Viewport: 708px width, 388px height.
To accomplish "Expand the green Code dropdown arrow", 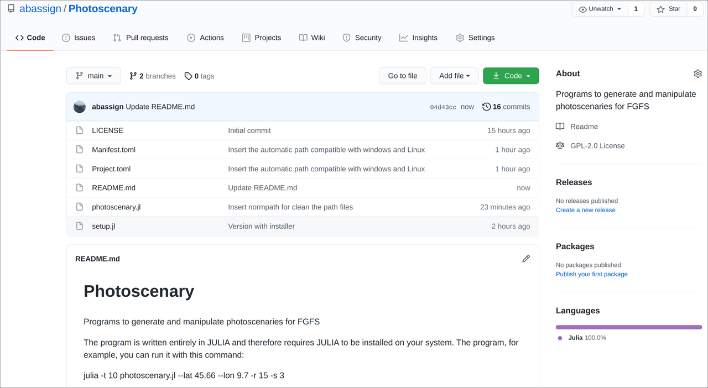I will point(528,76).
